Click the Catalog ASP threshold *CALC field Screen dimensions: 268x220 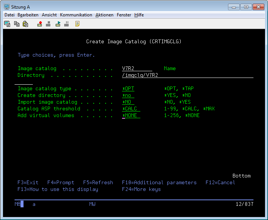coord(131,109)
